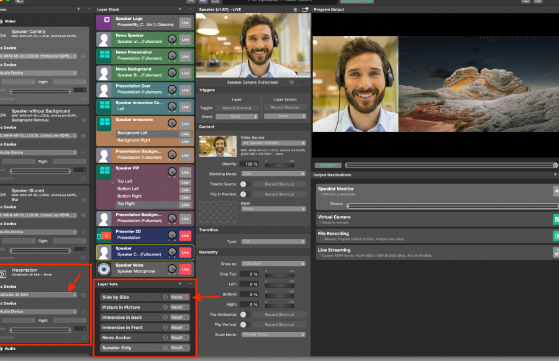Click the Virtual Camera green status icon
This screenshot has width=559, height=361.
556,220
